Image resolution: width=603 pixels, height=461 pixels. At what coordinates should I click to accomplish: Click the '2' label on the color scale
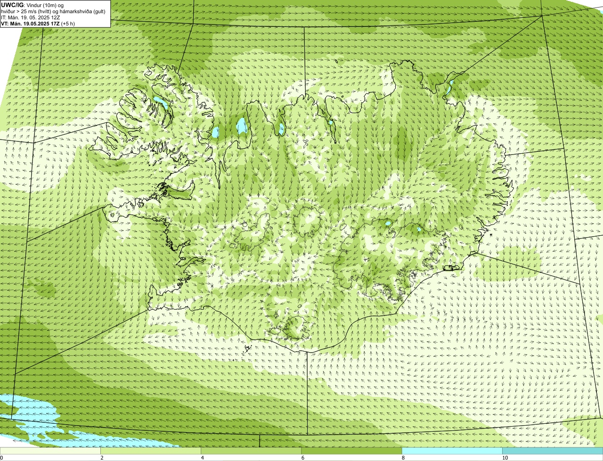point(102,458)
